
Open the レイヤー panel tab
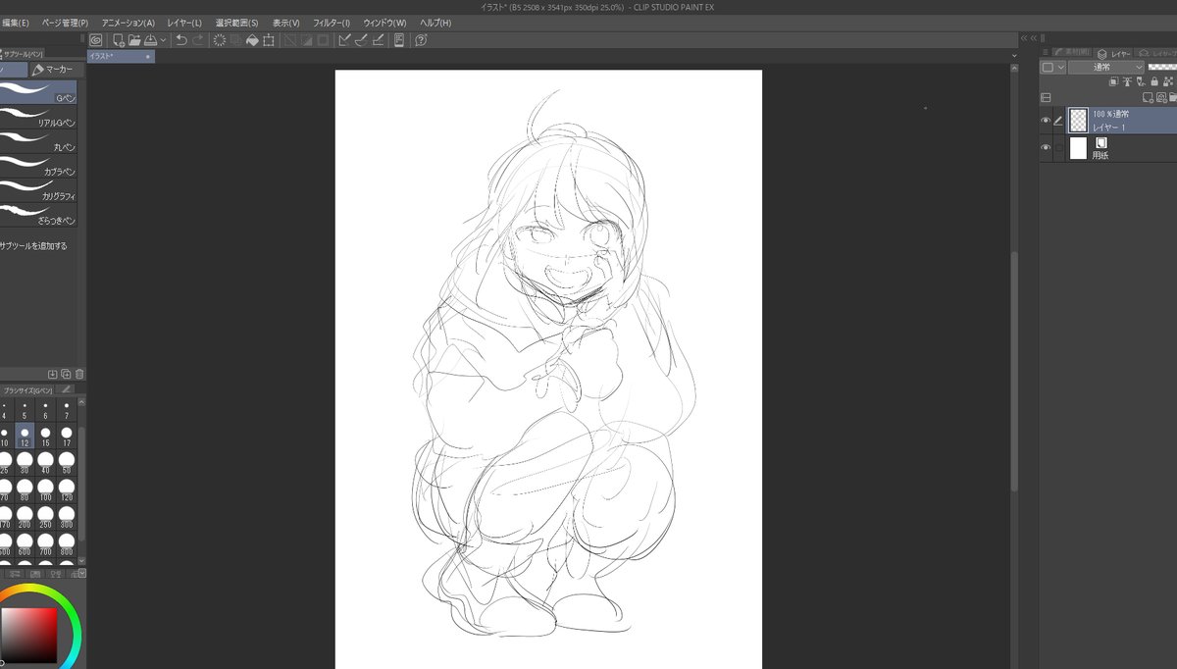point(1114,54)
